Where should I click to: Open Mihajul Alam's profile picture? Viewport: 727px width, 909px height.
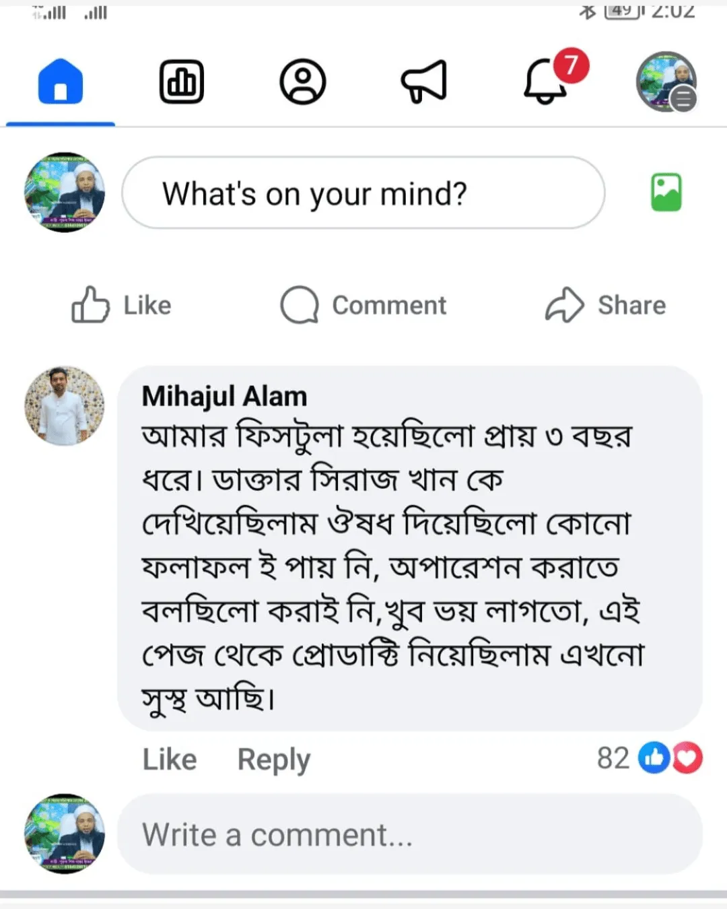pos(65,406)
